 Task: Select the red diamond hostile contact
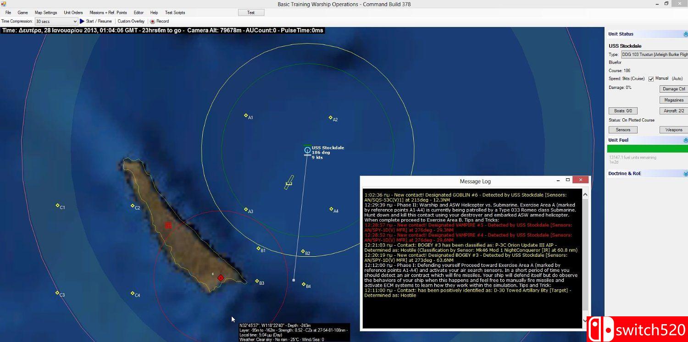pos(221,278)
